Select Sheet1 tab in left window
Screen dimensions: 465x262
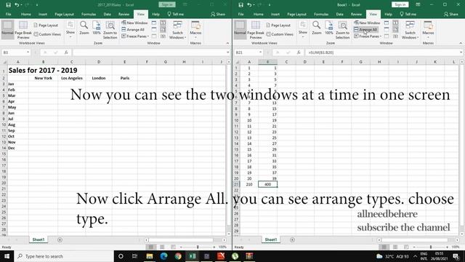click(x=39, y=239)
